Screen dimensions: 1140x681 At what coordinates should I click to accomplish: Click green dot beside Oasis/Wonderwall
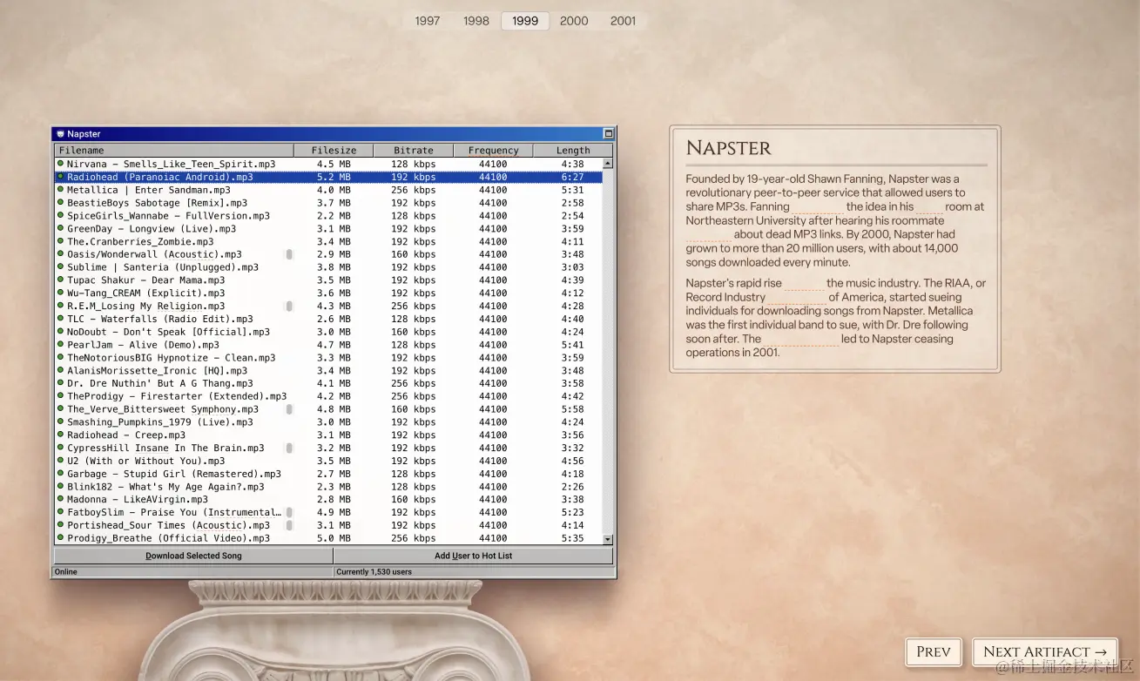[61, 254]
